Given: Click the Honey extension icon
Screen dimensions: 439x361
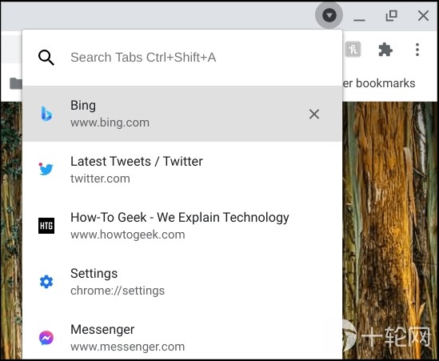Looking at the screenshot, I should pyautogui.click(x=353, y=50).
